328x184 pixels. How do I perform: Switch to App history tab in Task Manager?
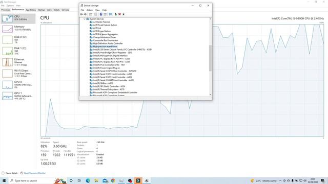[31, 10]
